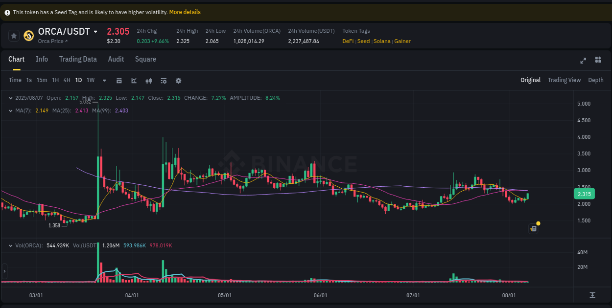
Task: Click the trading notes icon on the chart
Action: [533, 228]
